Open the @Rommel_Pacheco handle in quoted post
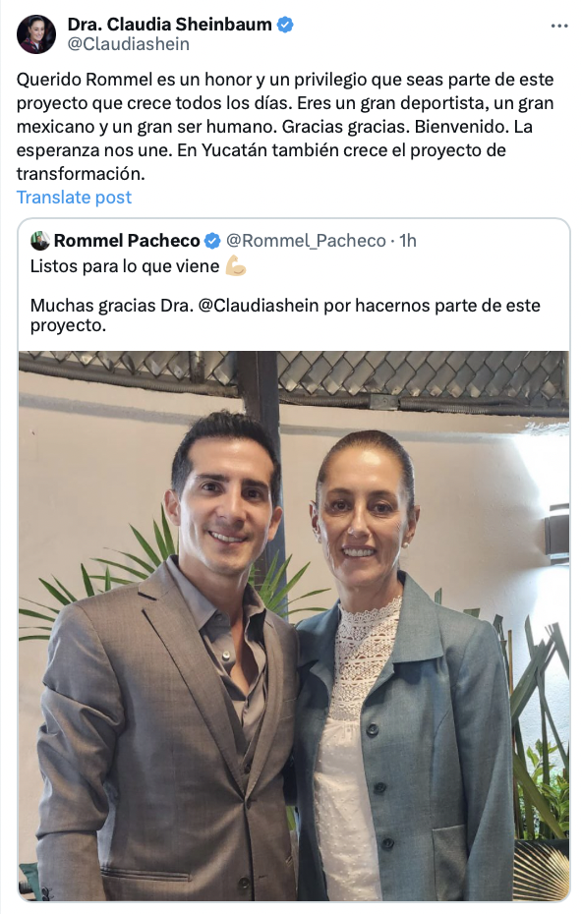Screen dimensions: 582x914 click(x=306, y=240)
